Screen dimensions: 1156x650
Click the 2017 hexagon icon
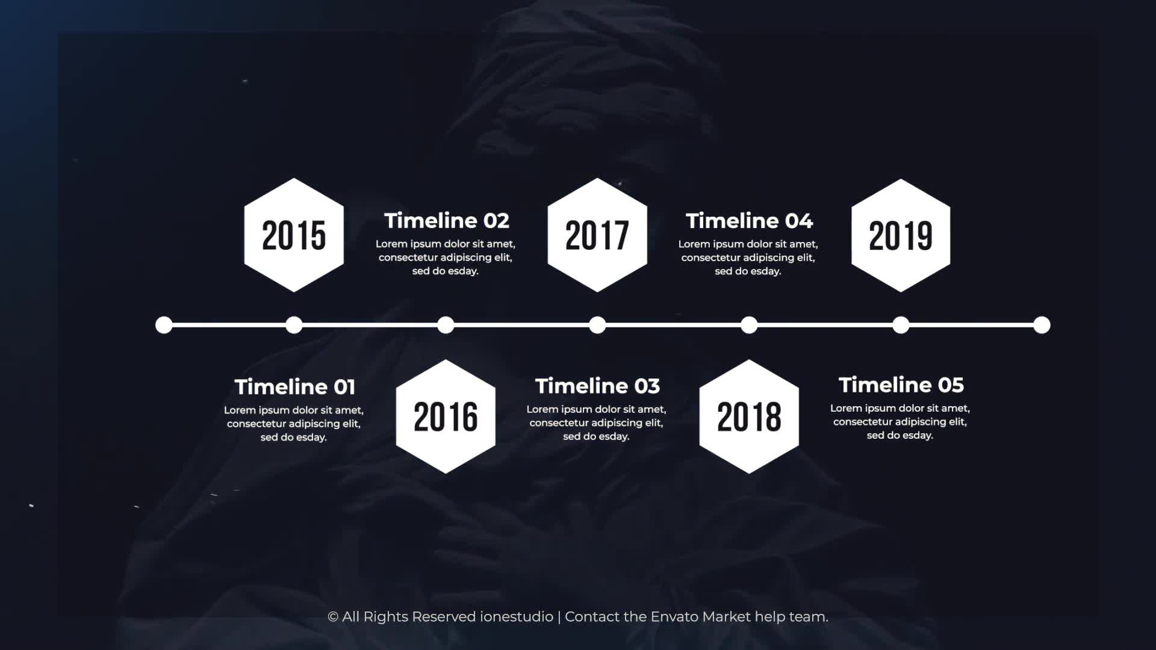pos(597,235)
